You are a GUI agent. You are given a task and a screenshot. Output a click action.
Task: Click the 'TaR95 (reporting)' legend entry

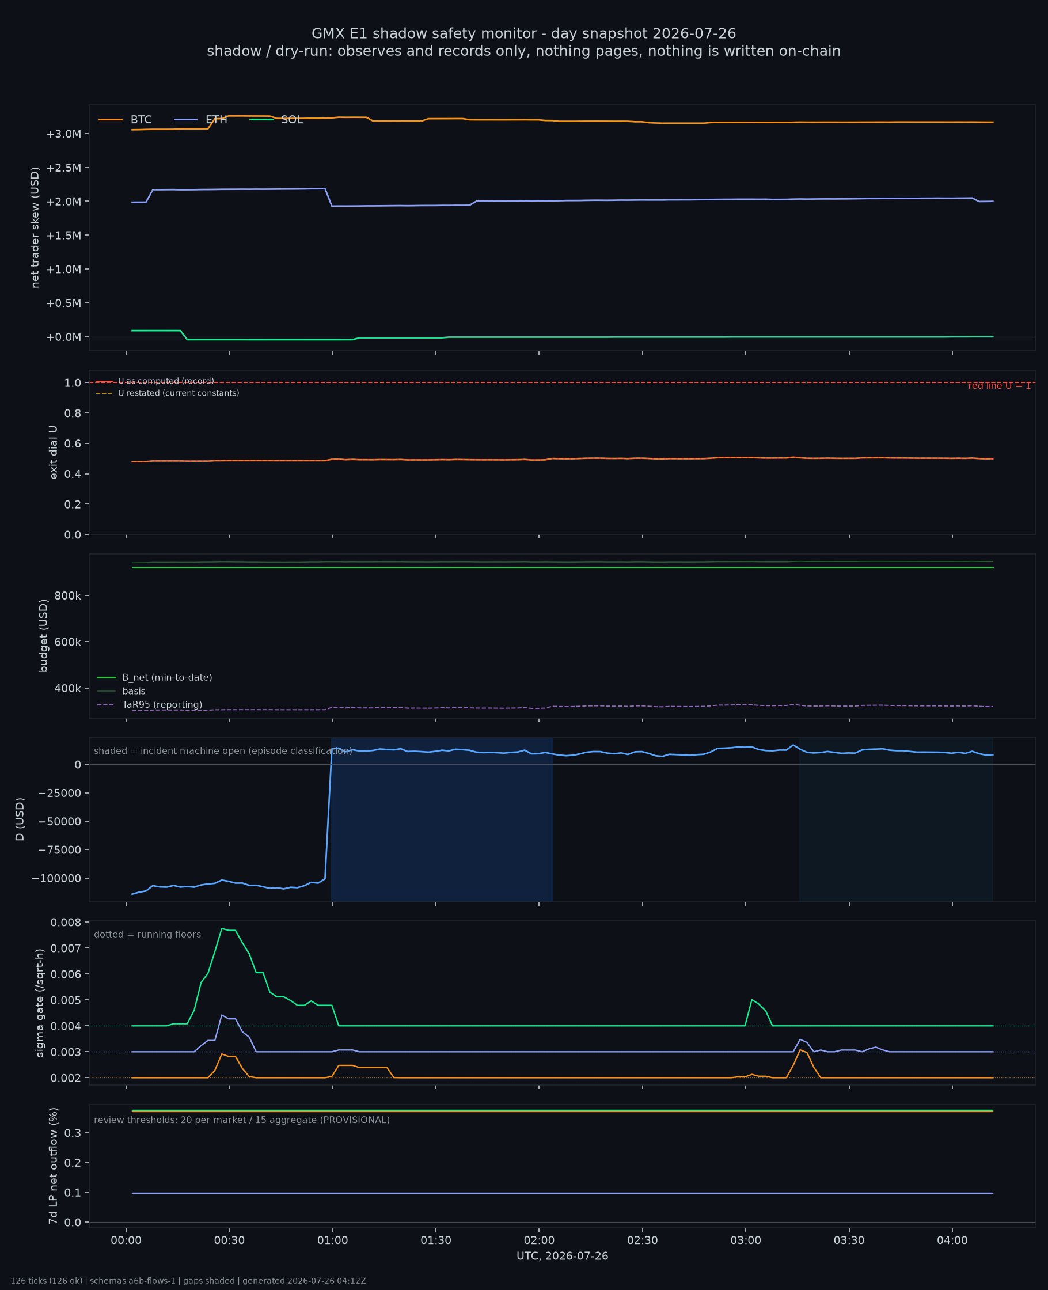pos(150,704)
